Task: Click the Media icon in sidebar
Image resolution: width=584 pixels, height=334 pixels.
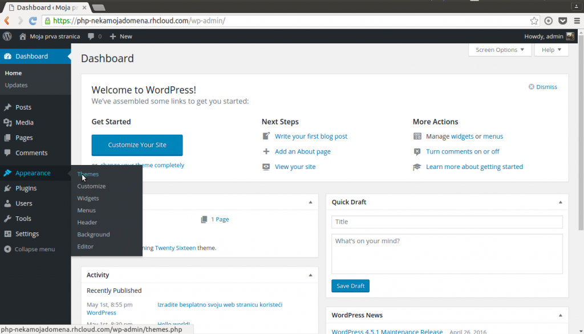Action: pos(7,122)
